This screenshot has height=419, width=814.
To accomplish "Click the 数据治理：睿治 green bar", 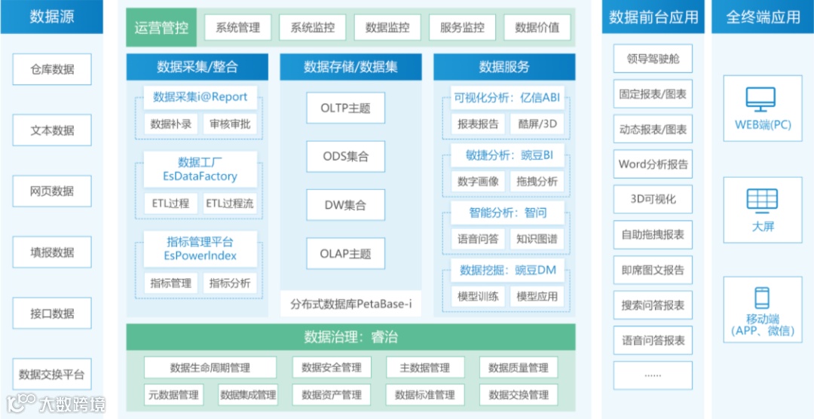I will click(351, 337).
